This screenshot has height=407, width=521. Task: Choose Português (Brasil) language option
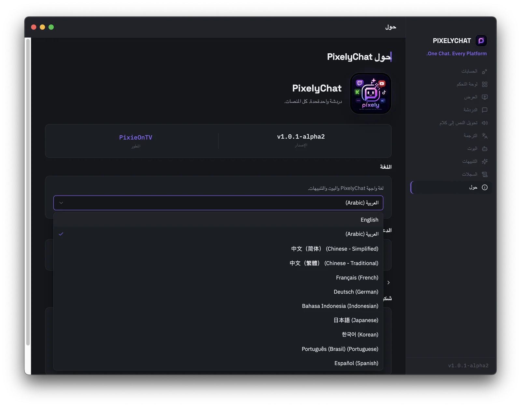(218, 349)
